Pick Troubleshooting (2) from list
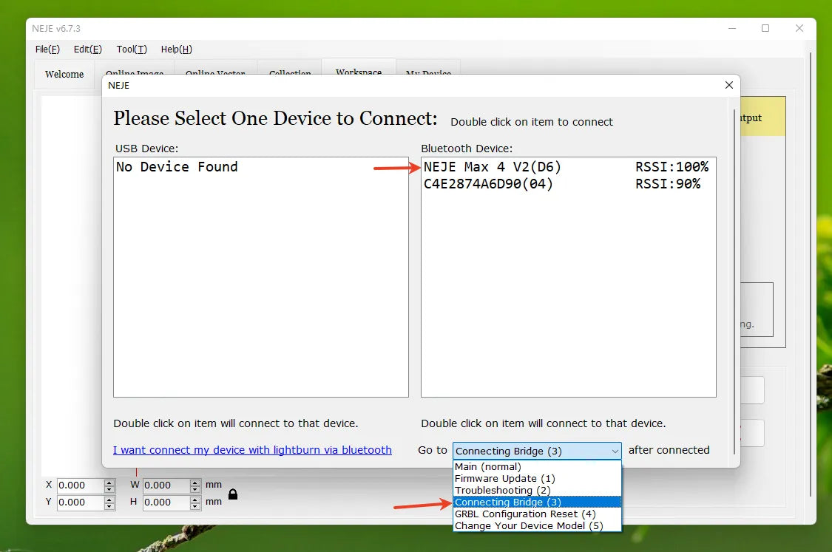The width and height of the screenshot is (832, 552). coord(502,491)
